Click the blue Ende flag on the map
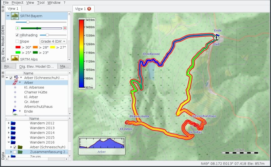This screenshot has height=167, width=271. click(218, 35)
